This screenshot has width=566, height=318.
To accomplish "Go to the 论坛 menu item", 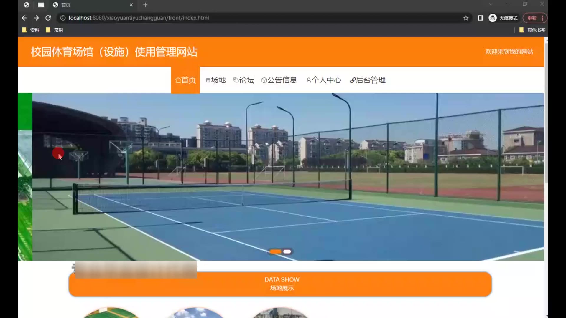I will click(243, 80).
